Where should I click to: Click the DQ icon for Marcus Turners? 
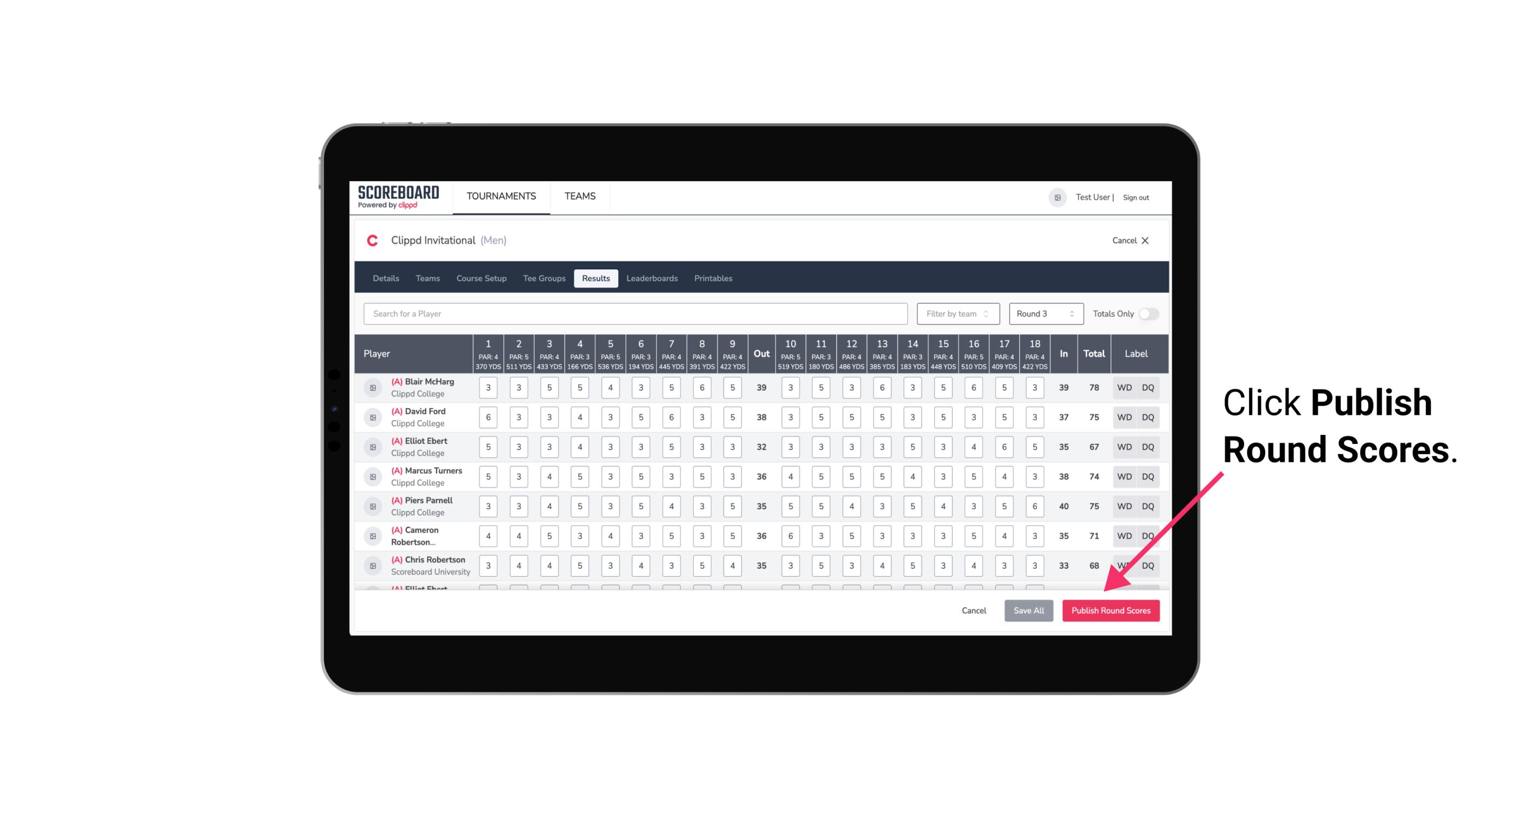coord(1148,476)
